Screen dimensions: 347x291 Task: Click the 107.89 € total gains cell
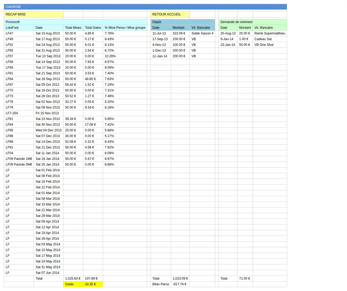pyautogui.click(x=93, y=279)
